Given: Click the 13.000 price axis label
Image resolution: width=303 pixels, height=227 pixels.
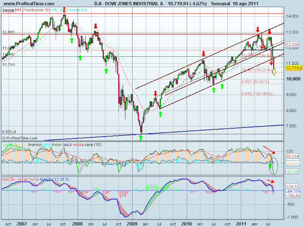Looking at the screenshot, I should point(292,32).
